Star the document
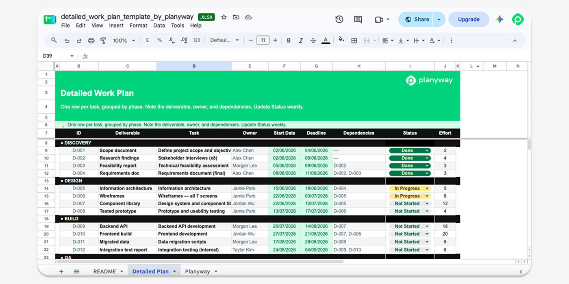 tap(224, 17)
